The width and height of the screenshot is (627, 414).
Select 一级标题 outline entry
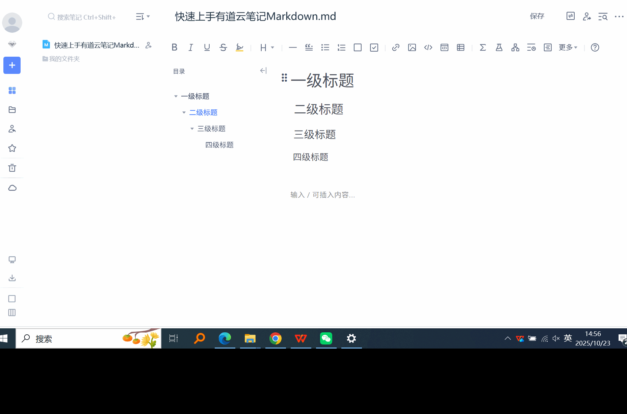195,96
